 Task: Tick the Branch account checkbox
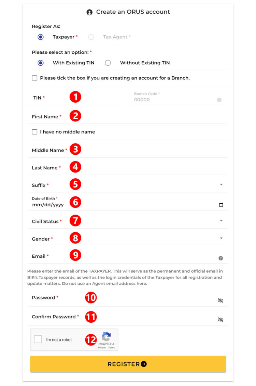pos(34,78)
